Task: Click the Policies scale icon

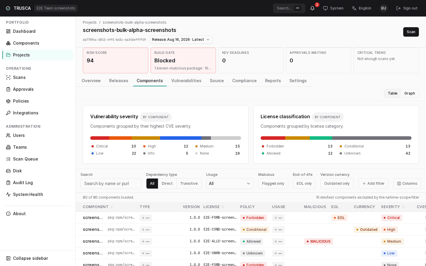Action: click(x=8, y=101)
